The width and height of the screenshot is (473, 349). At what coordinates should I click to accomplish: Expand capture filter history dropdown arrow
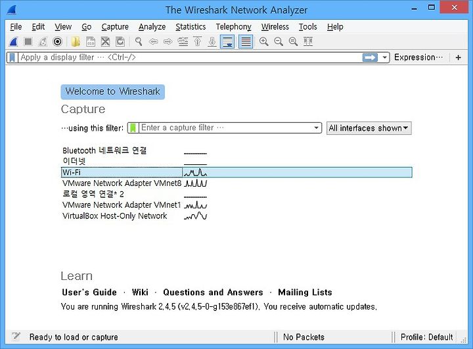[x=316, y=128]
